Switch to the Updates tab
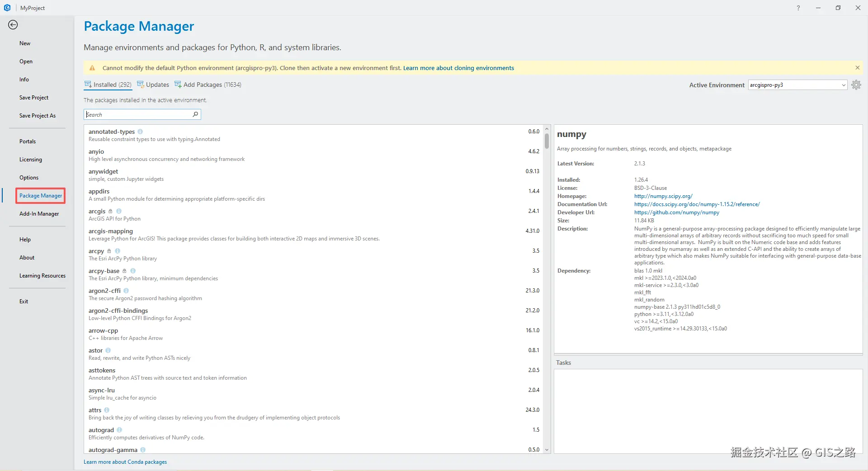The width and height of the screenshot is (868, 471). (153, 85)
